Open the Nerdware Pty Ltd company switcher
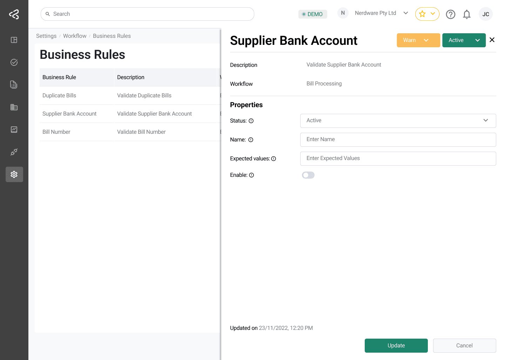The image size is (505, 360). coord(375,13)
